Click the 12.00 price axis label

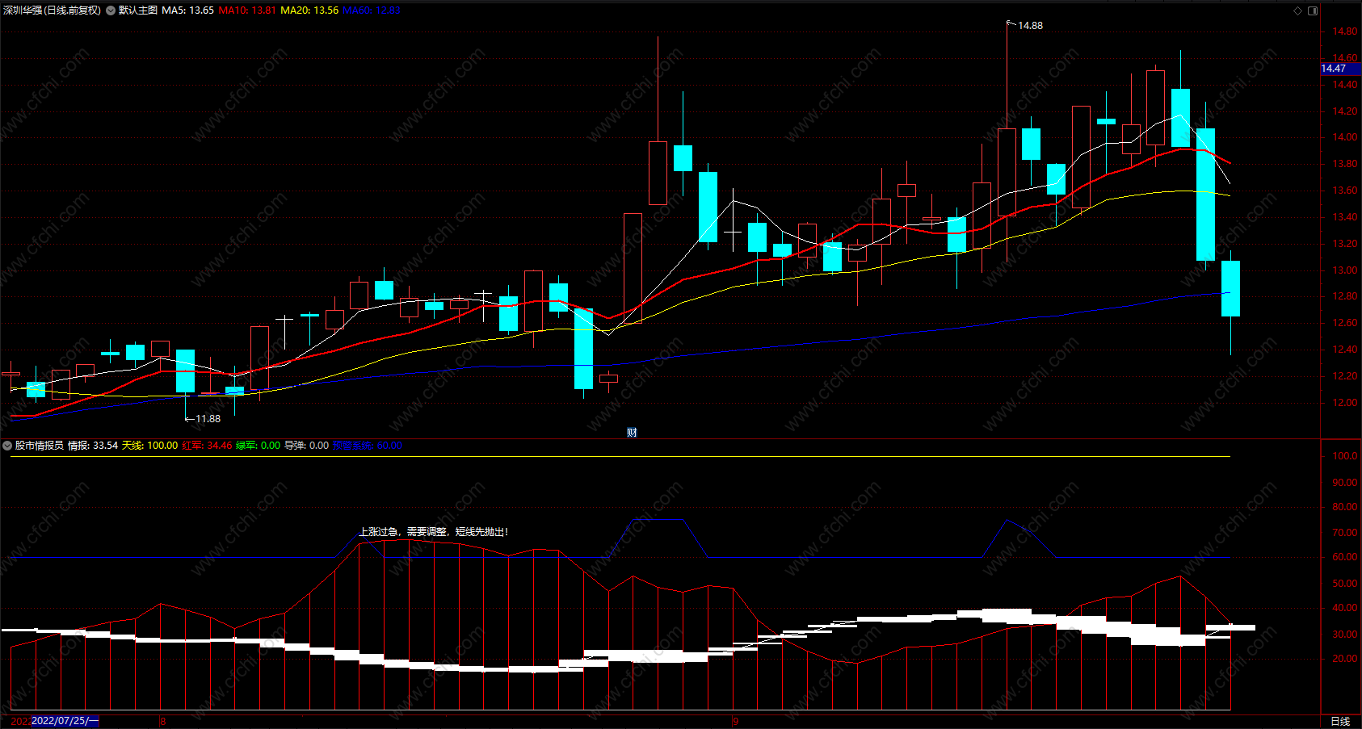(1345, 403)
